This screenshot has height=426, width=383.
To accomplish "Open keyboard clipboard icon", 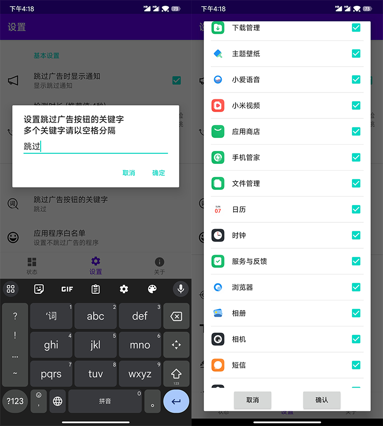I will click(96, 289).
